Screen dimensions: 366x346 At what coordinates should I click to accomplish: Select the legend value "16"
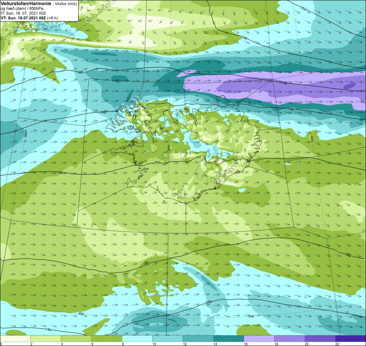pos(245,344)
